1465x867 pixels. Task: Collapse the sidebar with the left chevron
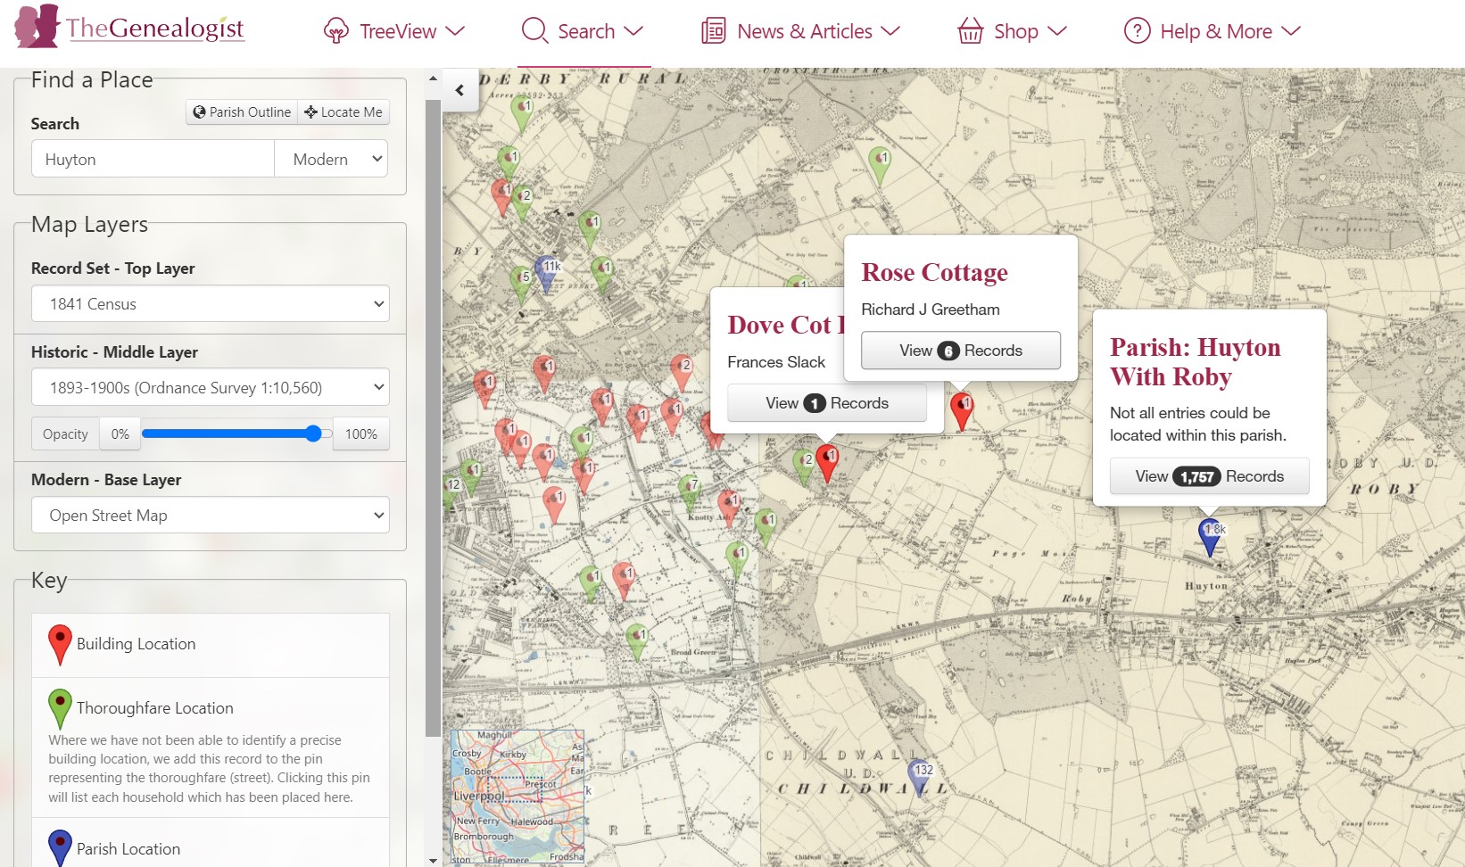click(459, 90)
